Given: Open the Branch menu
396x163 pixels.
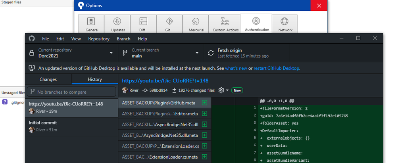Looking at the screenshot, I should coord(123,38).
